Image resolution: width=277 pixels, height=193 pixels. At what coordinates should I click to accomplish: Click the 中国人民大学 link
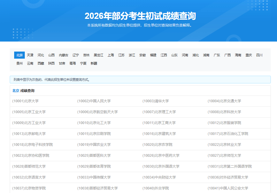pyautogui.click(x=95, y=101)
